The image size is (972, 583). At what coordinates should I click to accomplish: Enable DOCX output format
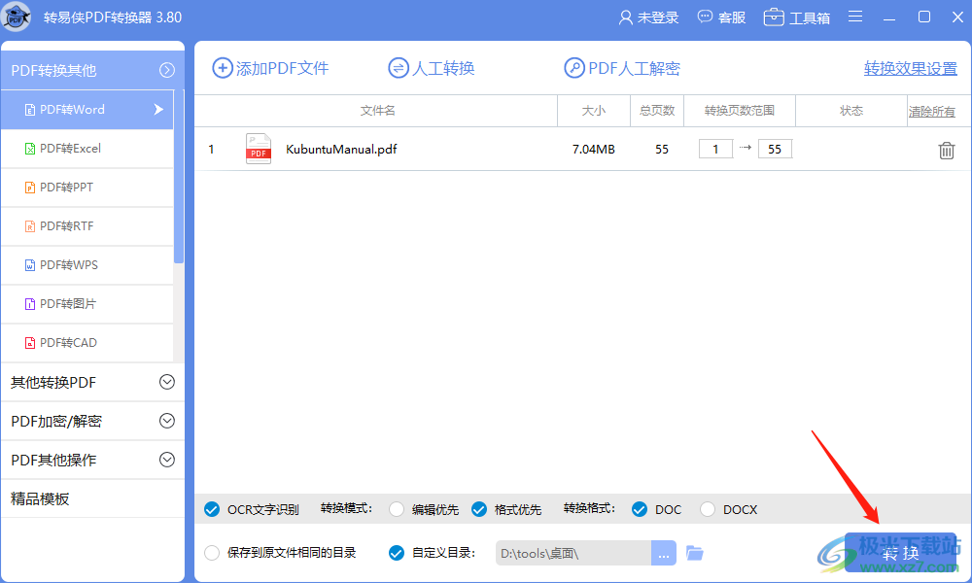point(711,508)
